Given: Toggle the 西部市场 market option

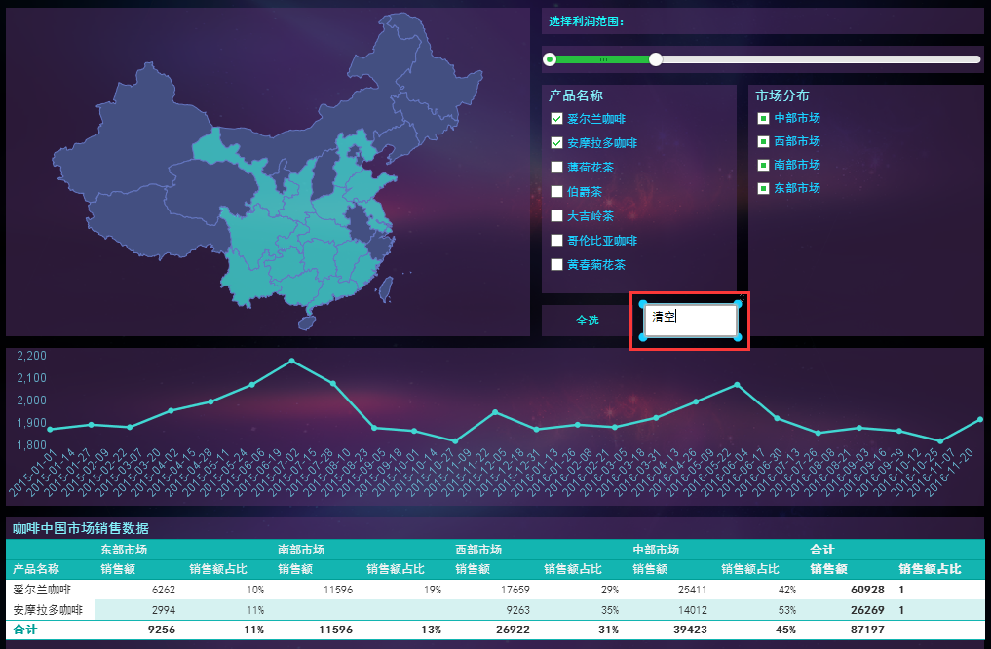Looking at the screenshot, I should point(764,141).
